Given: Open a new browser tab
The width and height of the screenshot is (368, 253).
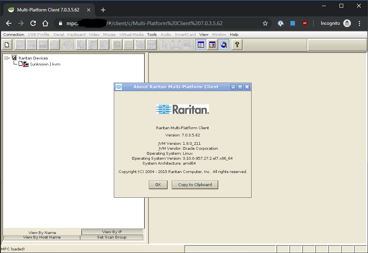Looking at the screenshot, I should 103,10.
